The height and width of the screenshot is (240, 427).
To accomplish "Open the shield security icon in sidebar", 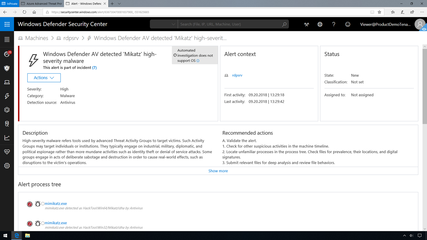I will point(7,68).
